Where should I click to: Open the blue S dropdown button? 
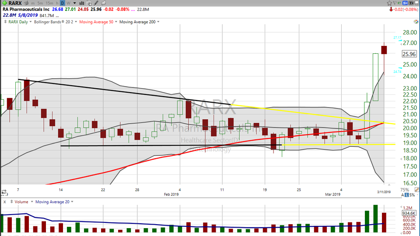click(x=405, y=3)
